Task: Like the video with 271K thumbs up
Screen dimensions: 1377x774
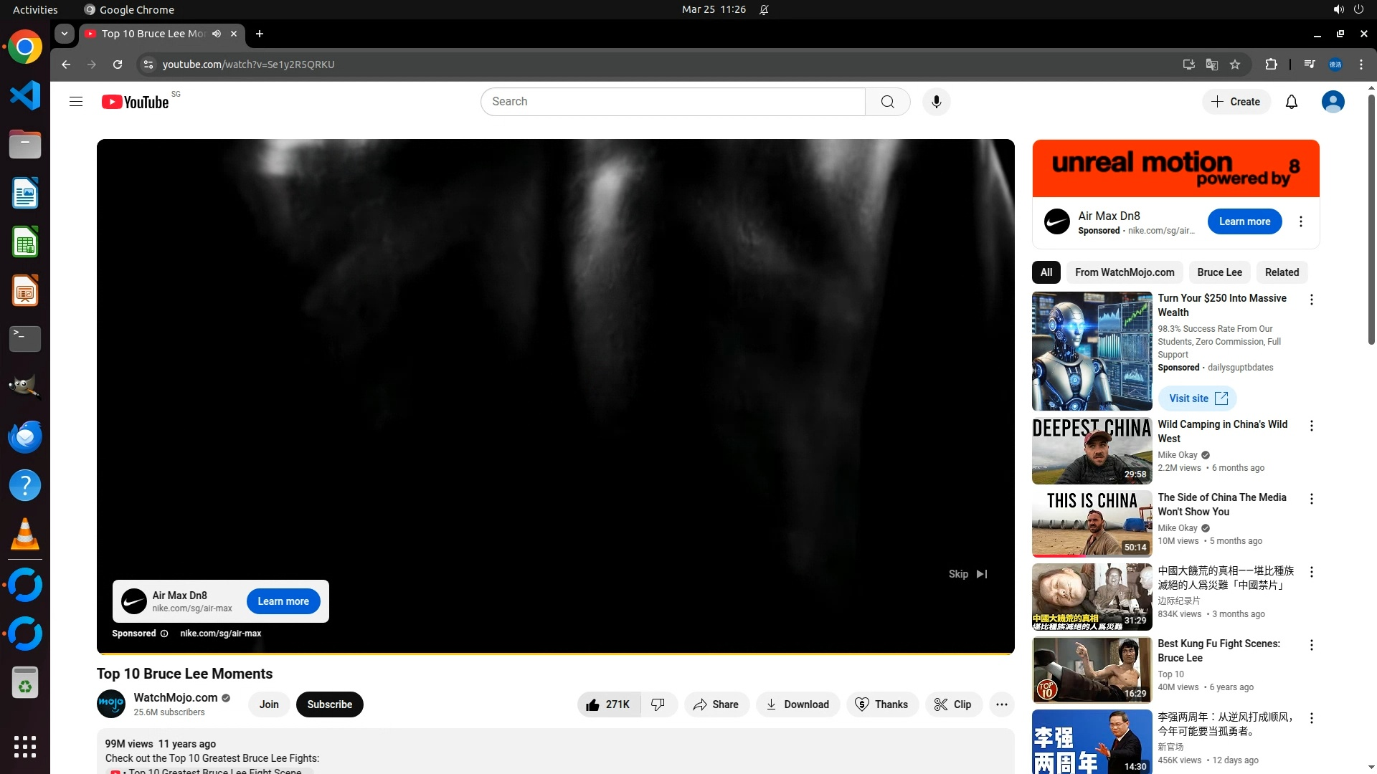Action: click(x=608, y=704)
